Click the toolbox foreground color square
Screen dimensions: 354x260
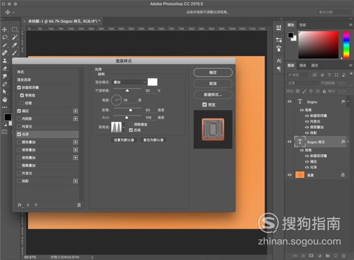click(8, 117)
